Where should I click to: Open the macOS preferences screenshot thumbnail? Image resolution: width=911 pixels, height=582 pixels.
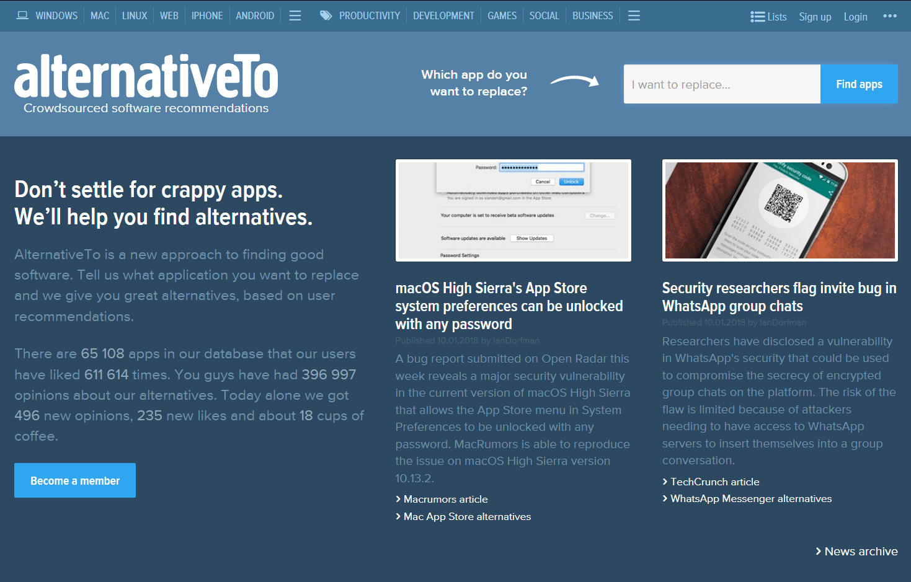513,210
